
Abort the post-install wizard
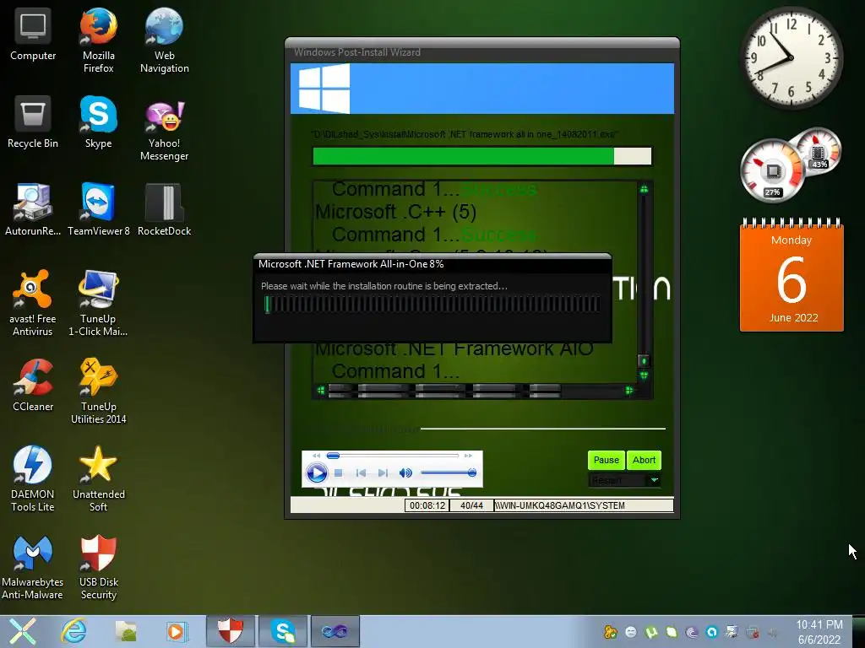click(x=644, y=460)
